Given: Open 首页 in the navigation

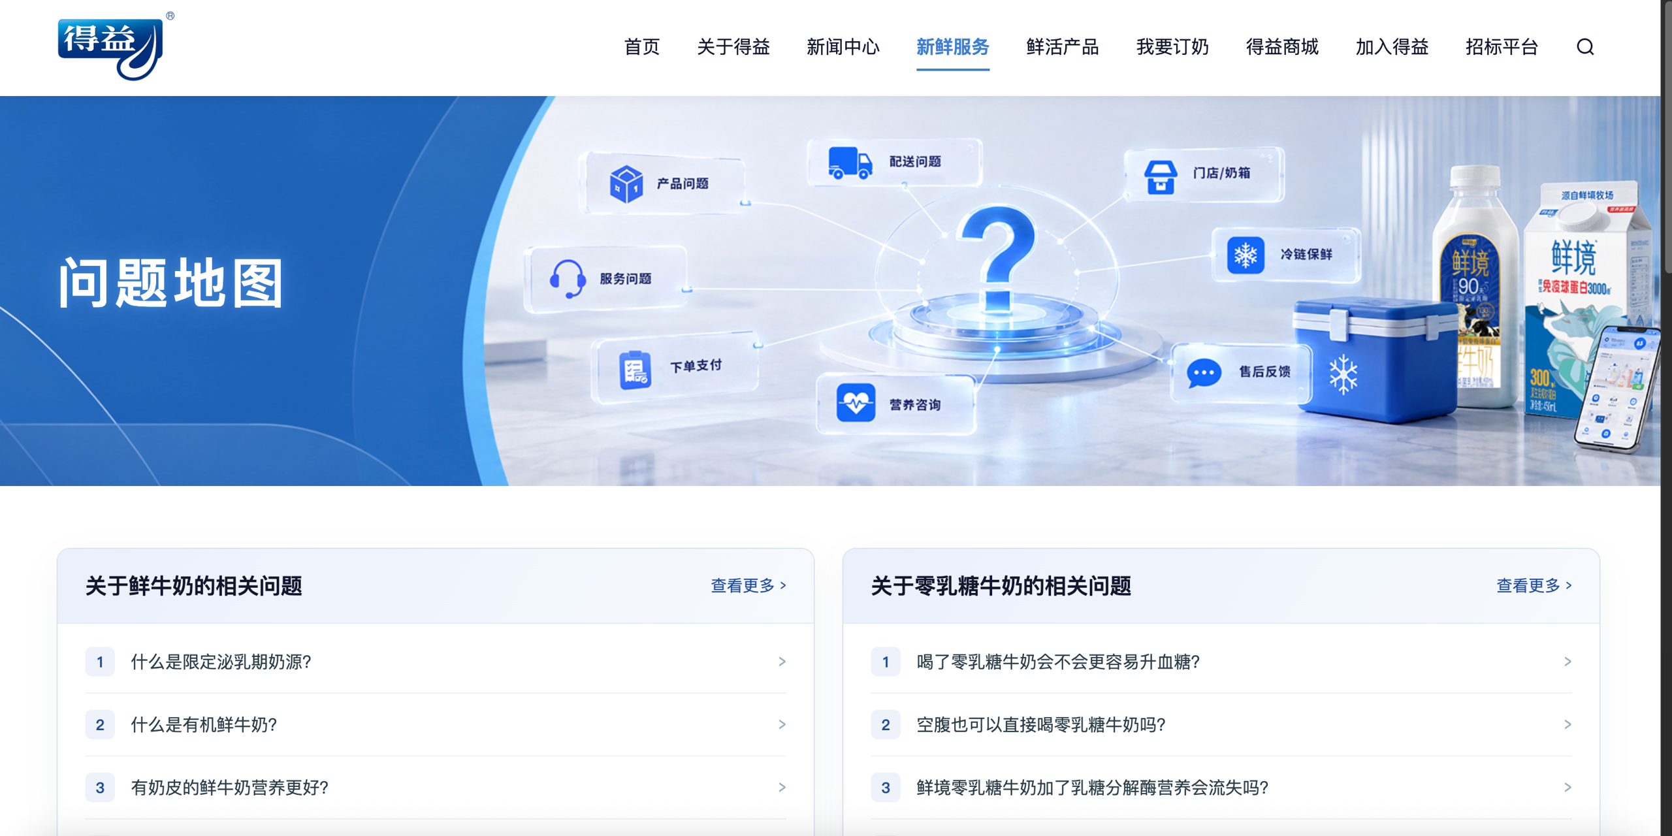Looking at the screenshot, I should tap(641, 47).
